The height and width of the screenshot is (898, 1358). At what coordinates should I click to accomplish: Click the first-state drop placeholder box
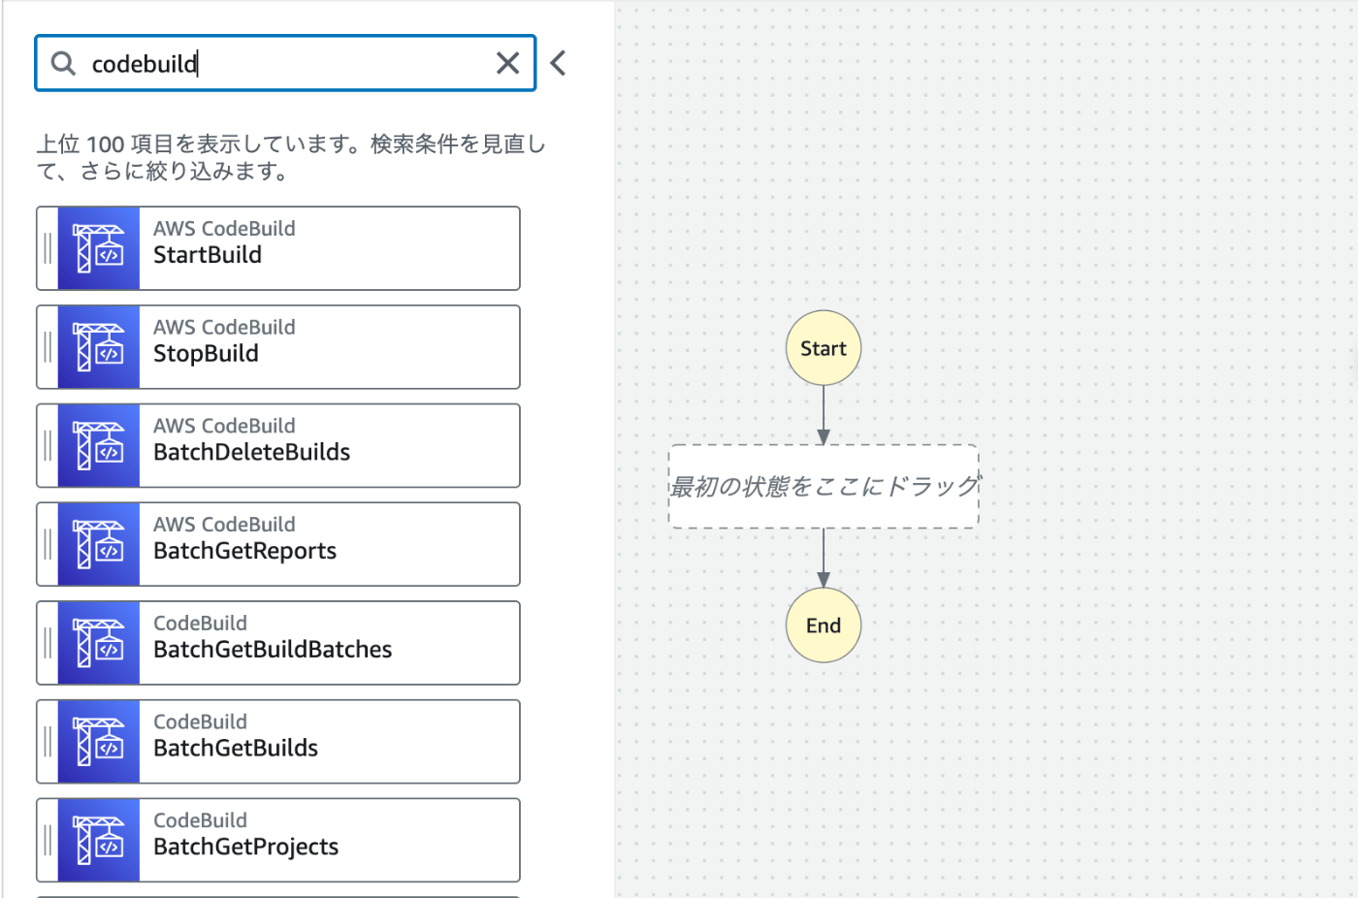click(824, 487)
